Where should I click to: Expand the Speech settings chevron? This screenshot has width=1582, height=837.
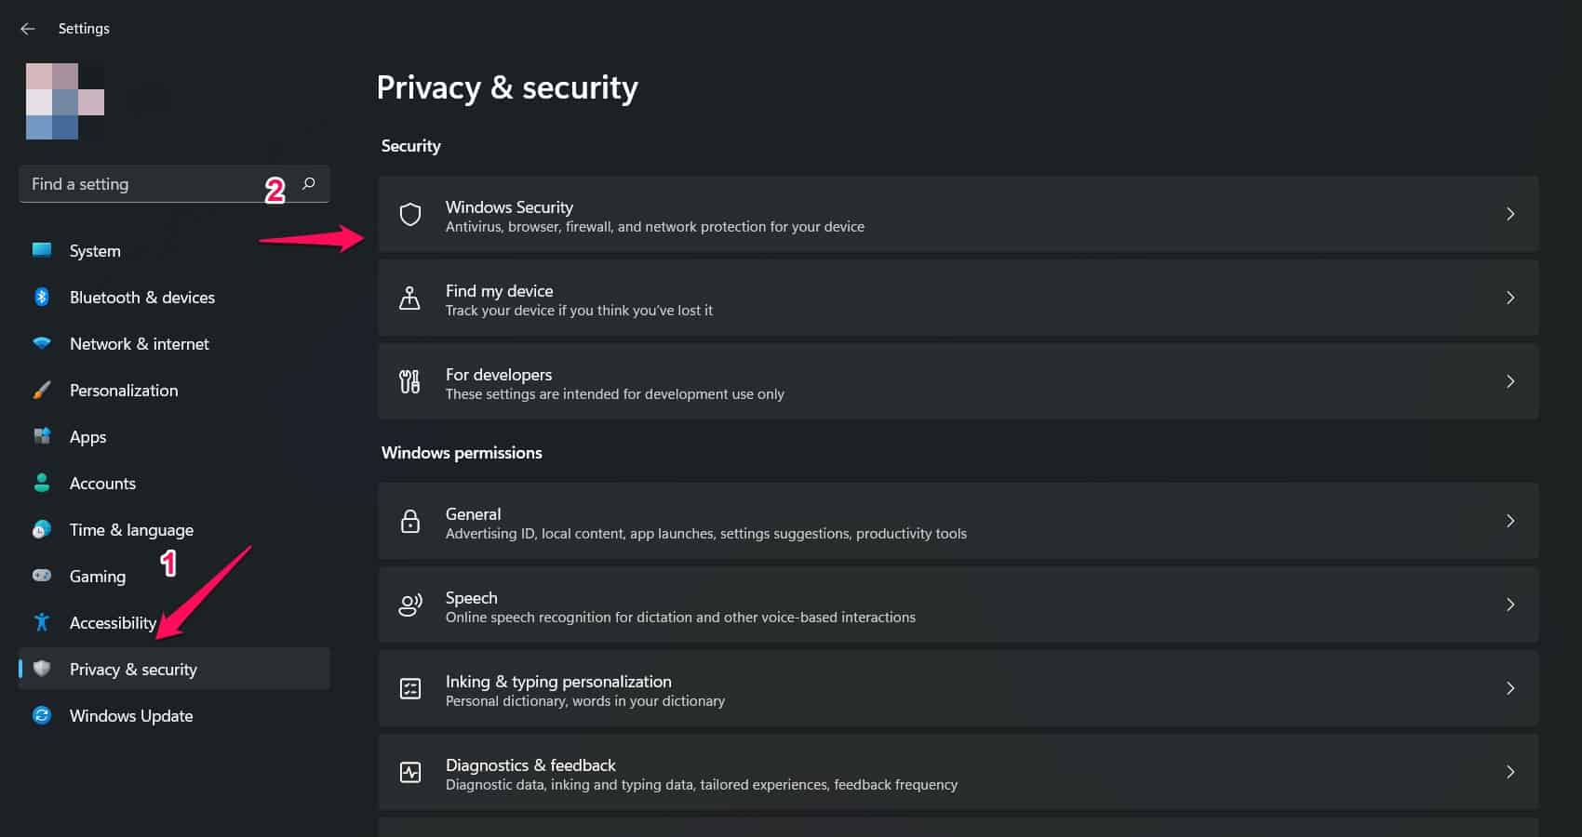1510,604
